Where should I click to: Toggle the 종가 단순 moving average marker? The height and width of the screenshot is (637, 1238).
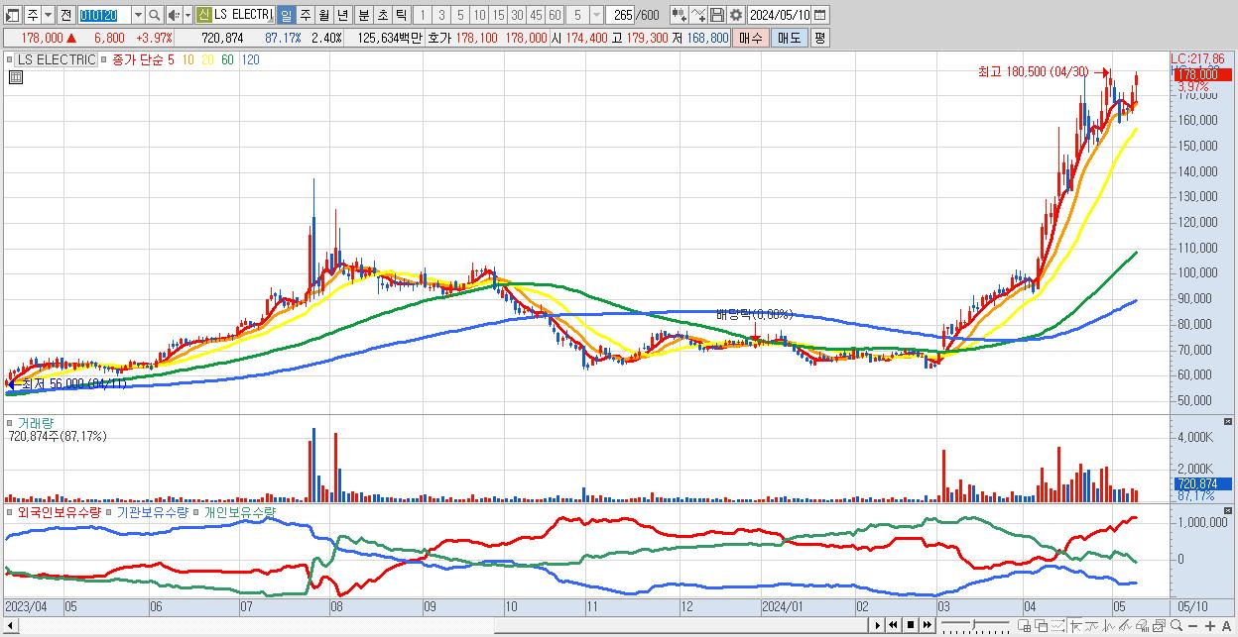click(x=104, y=59)
